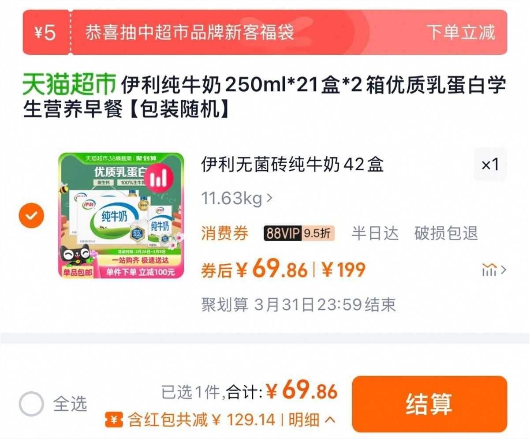Click the red envelope discount icon
The image size is (530, 439).
pos(114,420)
